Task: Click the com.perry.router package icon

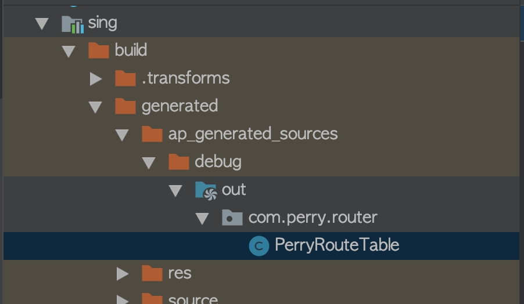Action: (x=232, y=218)
